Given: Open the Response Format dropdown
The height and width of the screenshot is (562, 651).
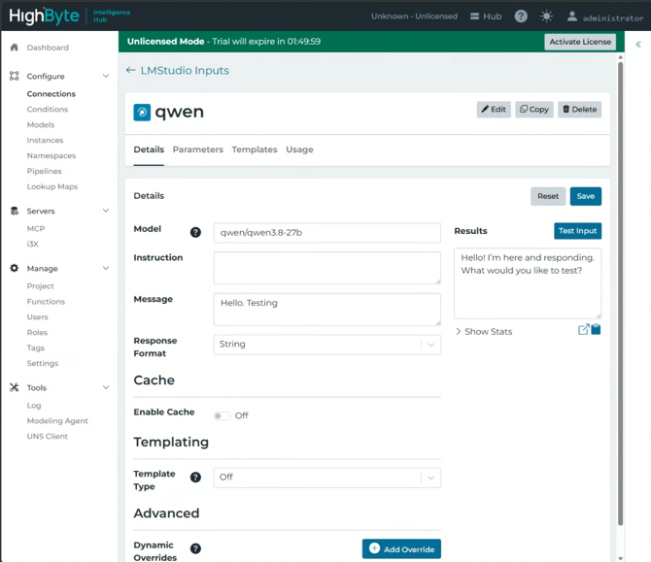Looking at the screenshot, I should click(327, 345).
